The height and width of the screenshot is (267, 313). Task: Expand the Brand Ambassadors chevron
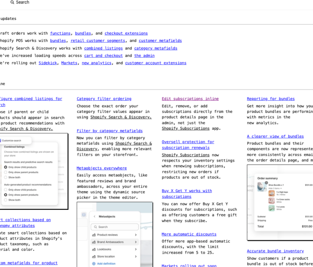point(135,242)
